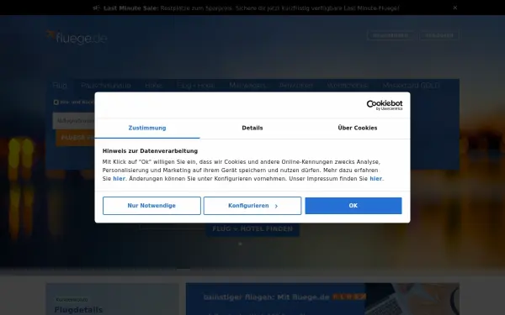Click the fluege.de logo

coord(77,38)
